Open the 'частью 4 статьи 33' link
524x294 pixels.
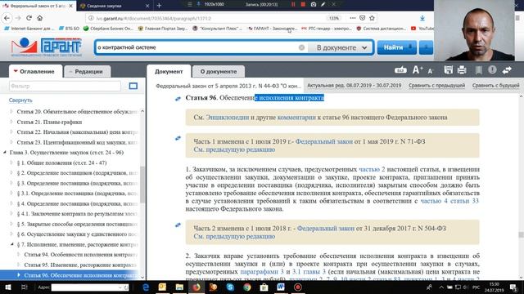pos(449,201)
